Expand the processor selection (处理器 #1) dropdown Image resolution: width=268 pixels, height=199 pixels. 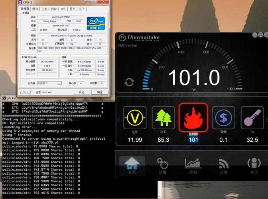tap(49, 83)
